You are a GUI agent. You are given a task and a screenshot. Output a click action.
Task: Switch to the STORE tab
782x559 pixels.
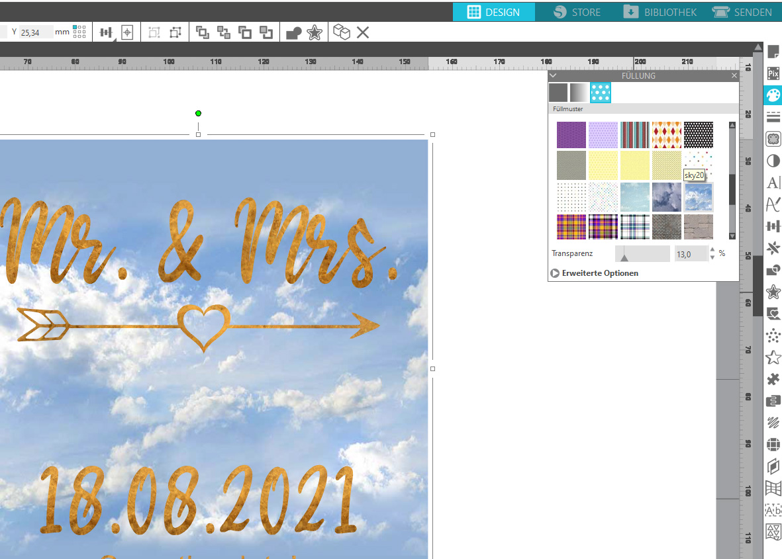(577, 12)
